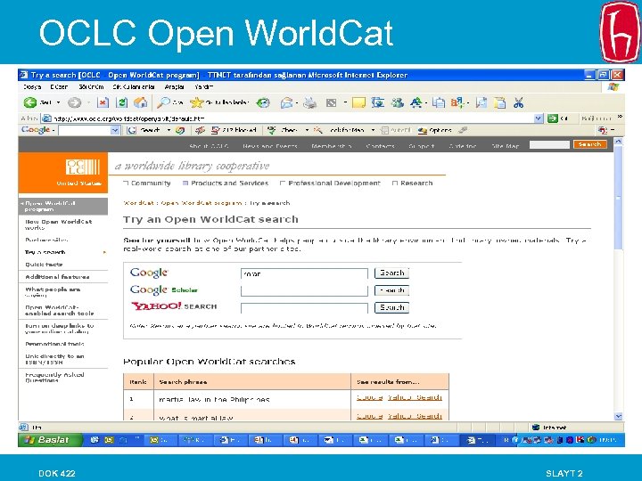The height and width of the screenshot is (481, 642).
Task: Click the Options button on Google toolbar
Action: pyautogui.click(x=435, y=130)
